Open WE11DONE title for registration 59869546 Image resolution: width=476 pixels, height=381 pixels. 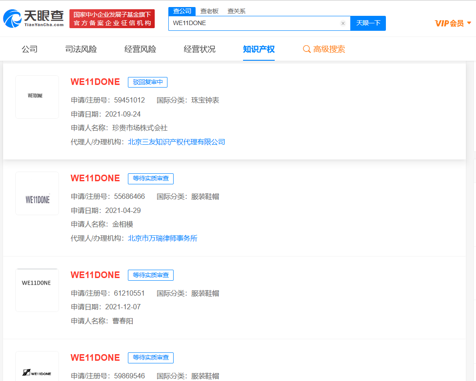click(95, 357)
